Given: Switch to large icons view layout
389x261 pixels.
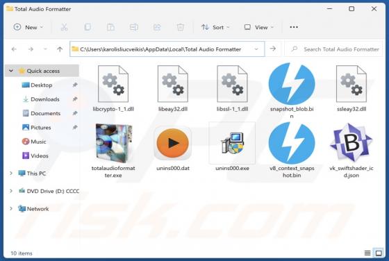Looking at the screenshot, I should pyautogui.click(x=379, y=253).
